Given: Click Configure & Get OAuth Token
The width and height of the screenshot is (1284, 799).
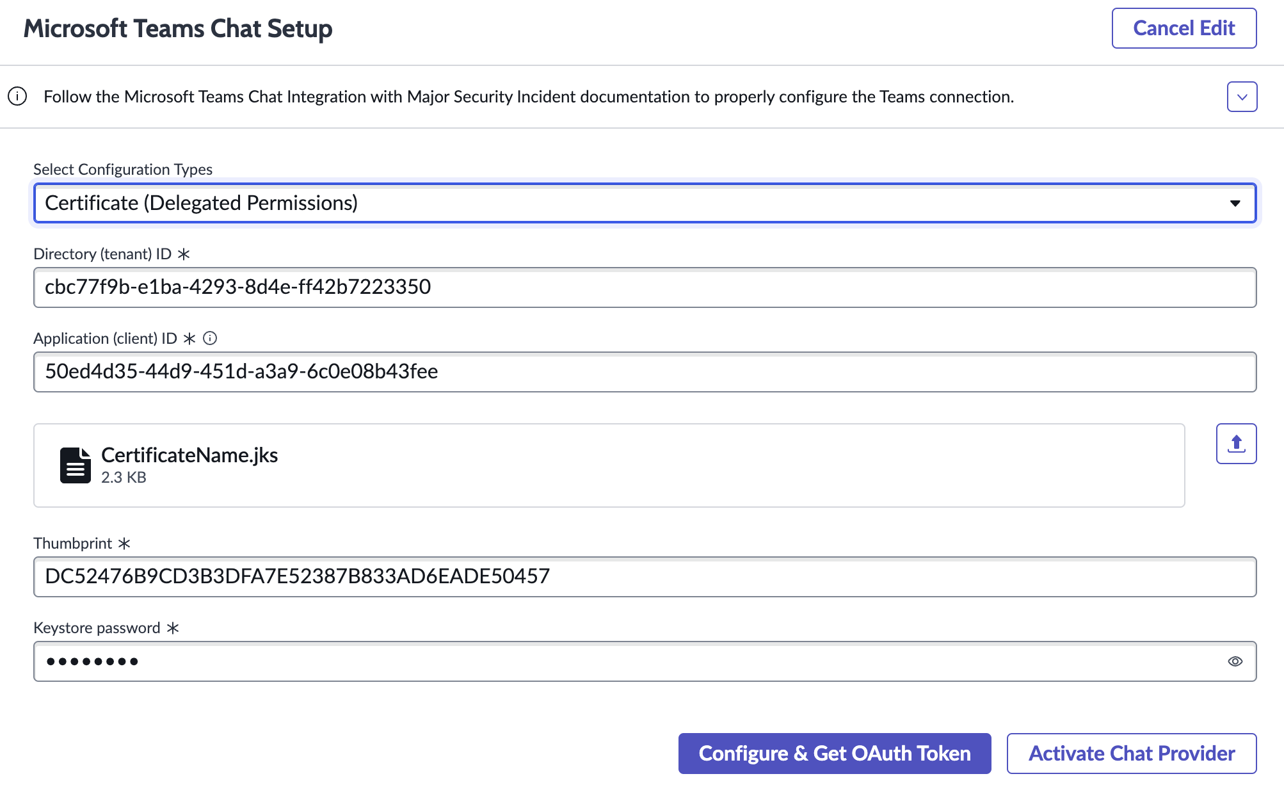Looking at the screenshot, I should 835,753.
